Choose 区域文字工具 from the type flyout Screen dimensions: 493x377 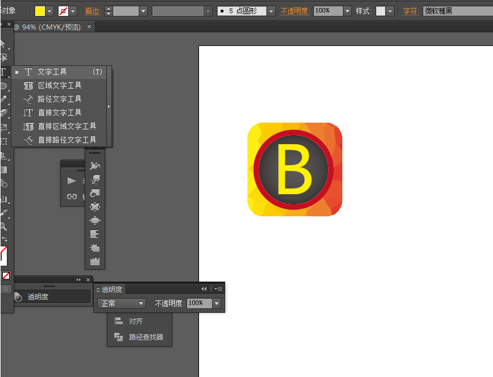(x=60, y=85)
